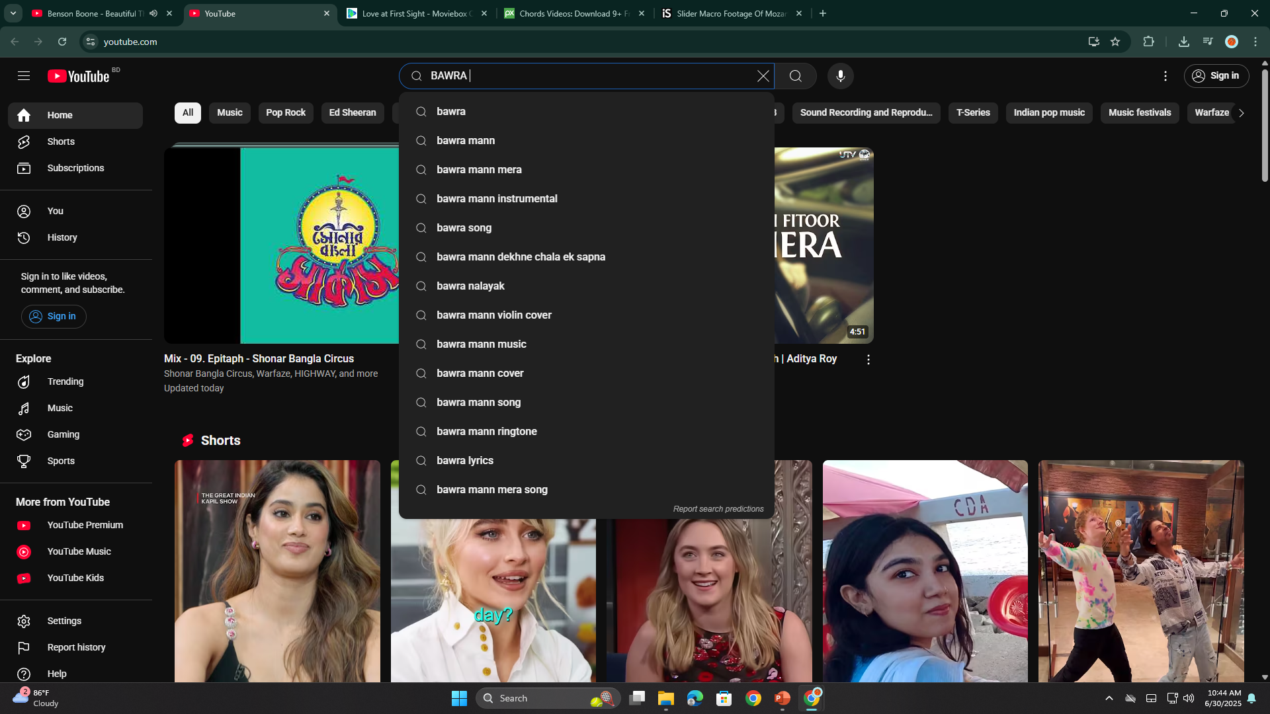Play the CDA beach short
1270x714 pixels.
click(x=925, y=571)
